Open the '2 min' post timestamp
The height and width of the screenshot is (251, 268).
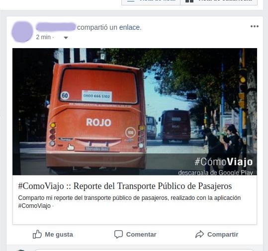click(x=43, y=37)
